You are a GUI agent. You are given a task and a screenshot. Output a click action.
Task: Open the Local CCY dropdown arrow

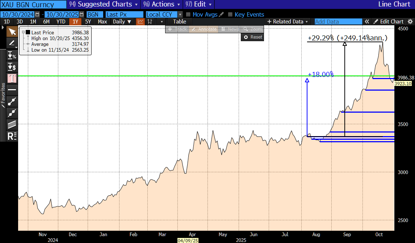coord(180,14)
